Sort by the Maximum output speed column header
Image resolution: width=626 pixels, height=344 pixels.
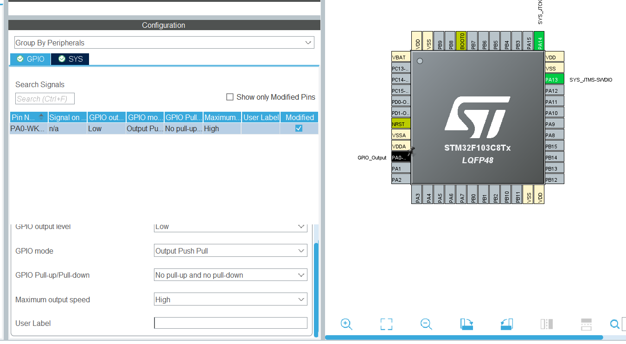(x=223, y=117)
